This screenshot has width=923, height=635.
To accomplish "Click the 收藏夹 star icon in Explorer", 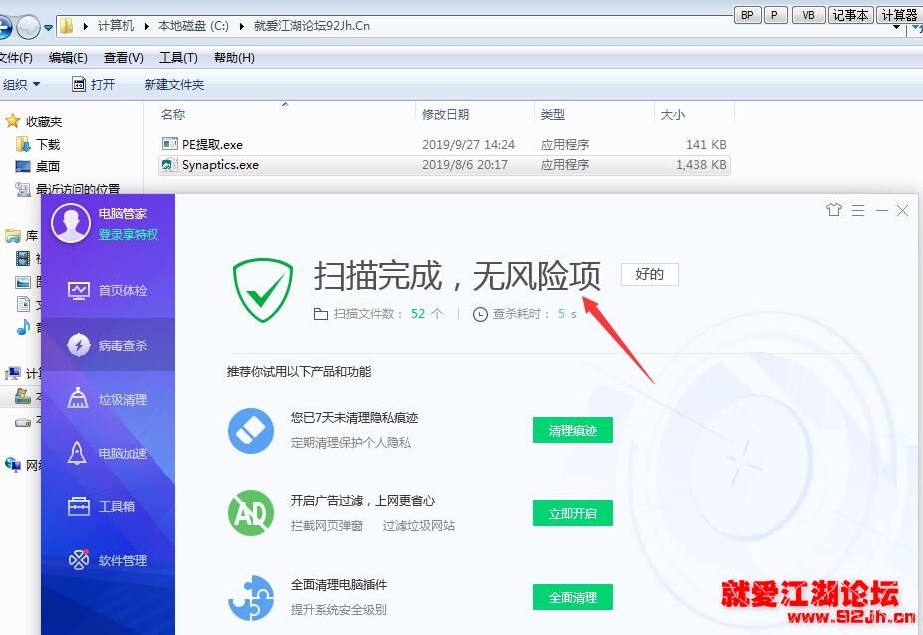I will click(12, 121).
